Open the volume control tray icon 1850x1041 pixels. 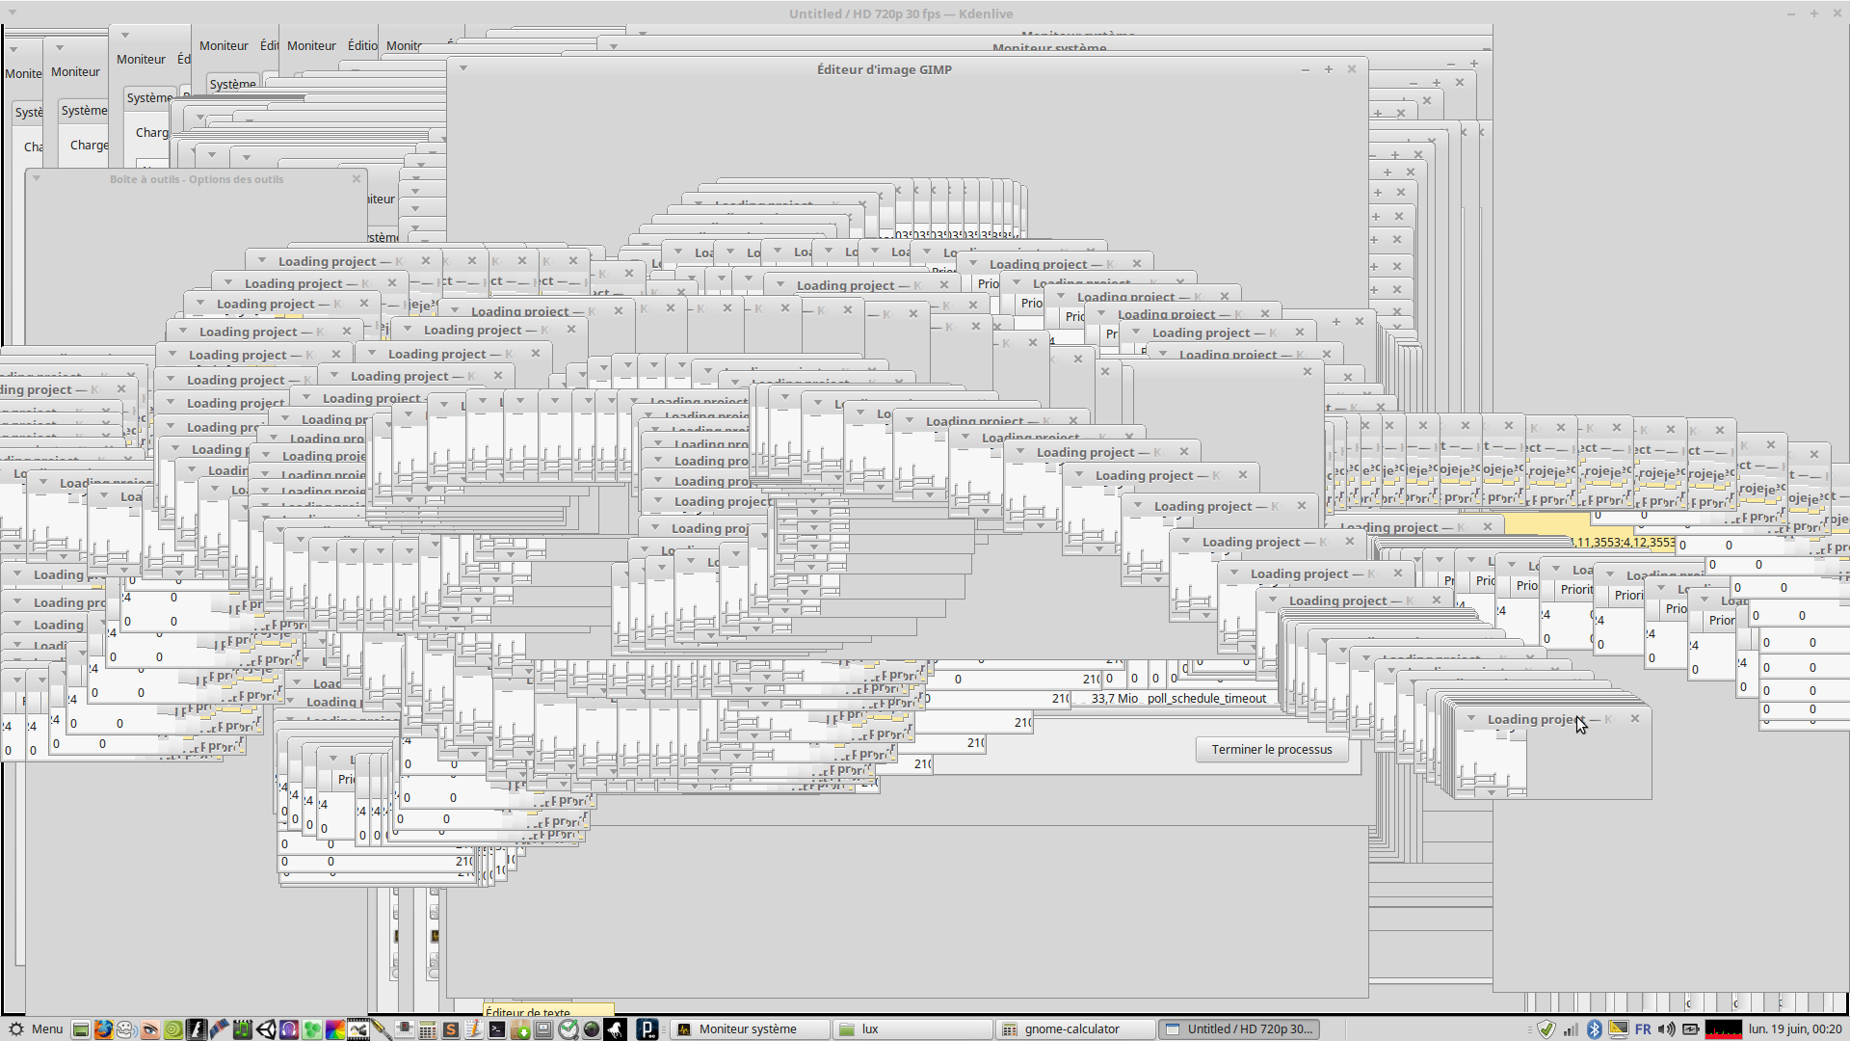click(1667, 1029)
